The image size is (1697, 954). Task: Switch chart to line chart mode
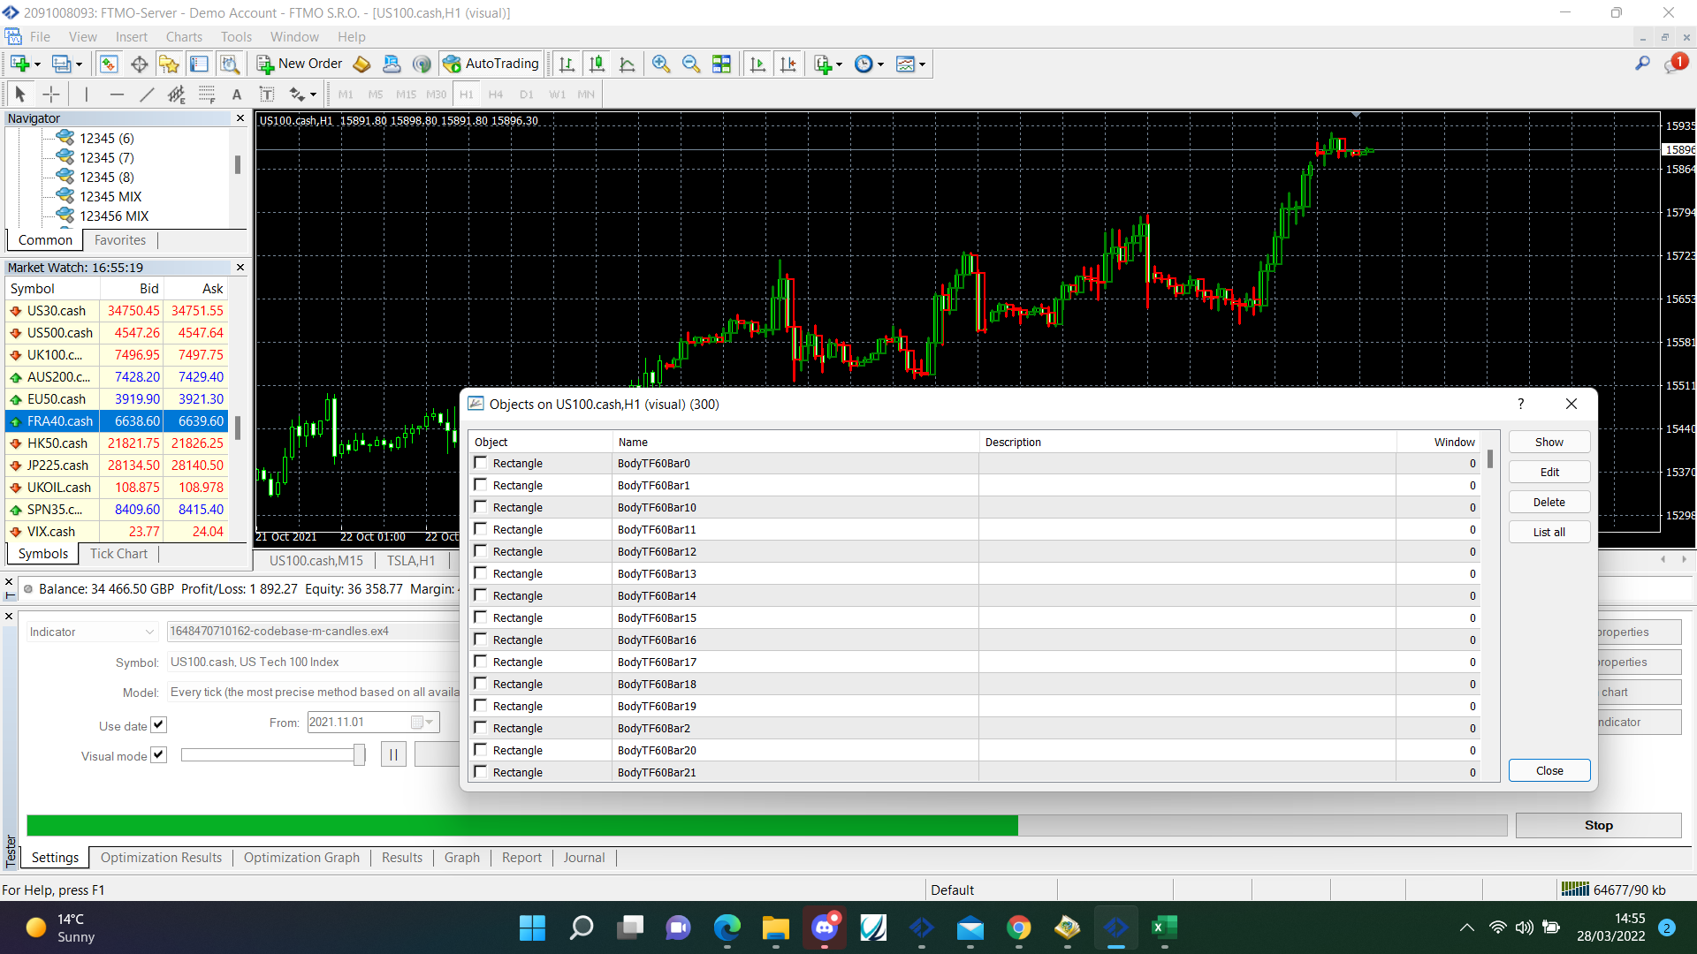tap(628, 64)
